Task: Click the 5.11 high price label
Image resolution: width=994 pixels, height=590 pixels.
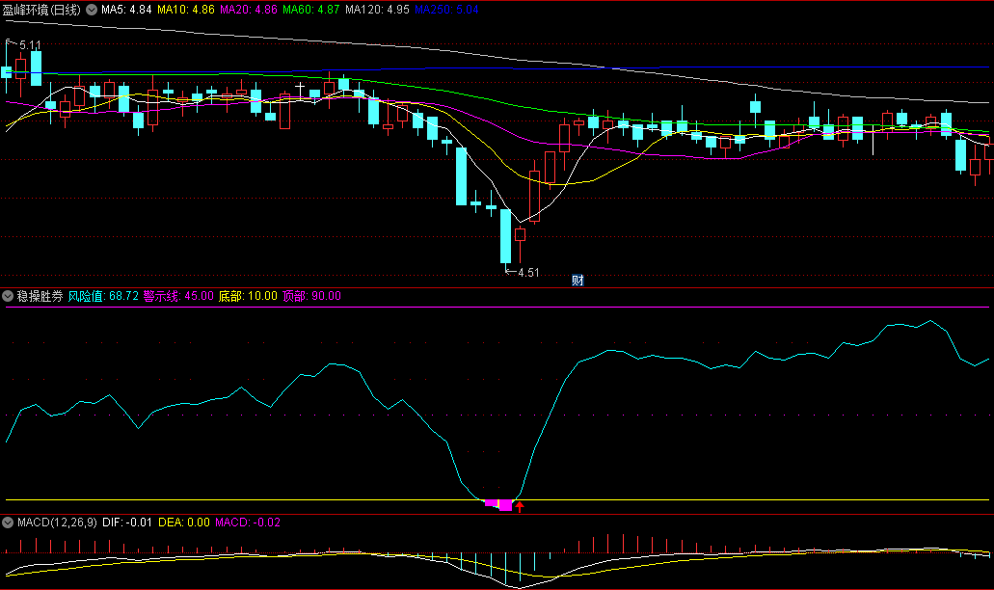Action: pos(30,45)
